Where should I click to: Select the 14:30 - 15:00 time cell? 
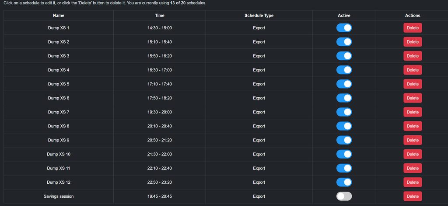[x=160, y=28]
